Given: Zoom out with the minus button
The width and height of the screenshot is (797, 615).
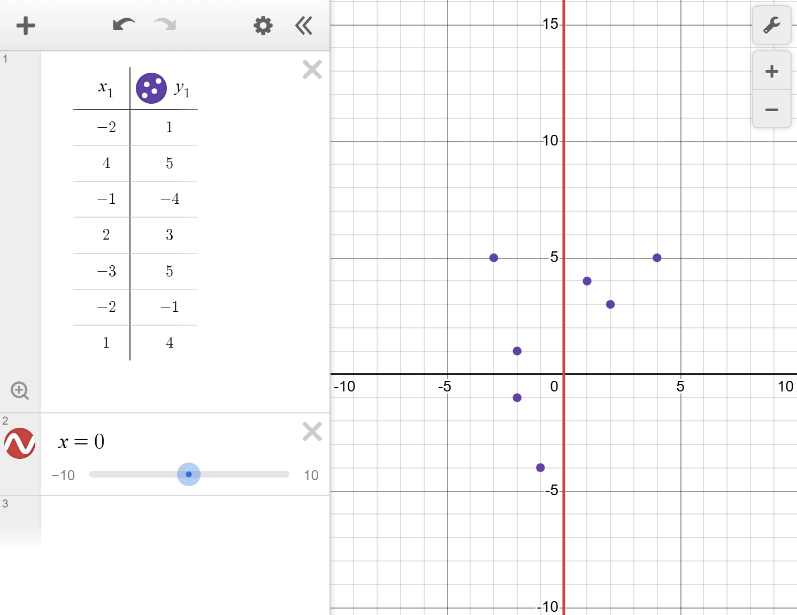Looking at the screenshot, I should point(771,110).
